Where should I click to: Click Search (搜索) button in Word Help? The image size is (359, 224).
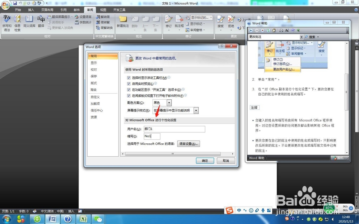point(310,37)
